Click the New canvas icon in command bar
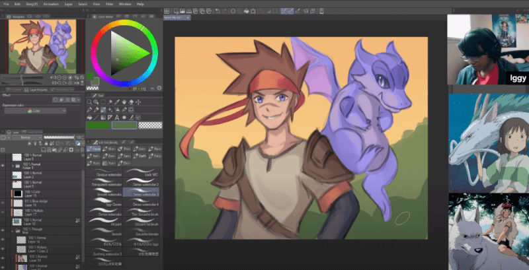This screenshot has width=529, height=270. 176,11
